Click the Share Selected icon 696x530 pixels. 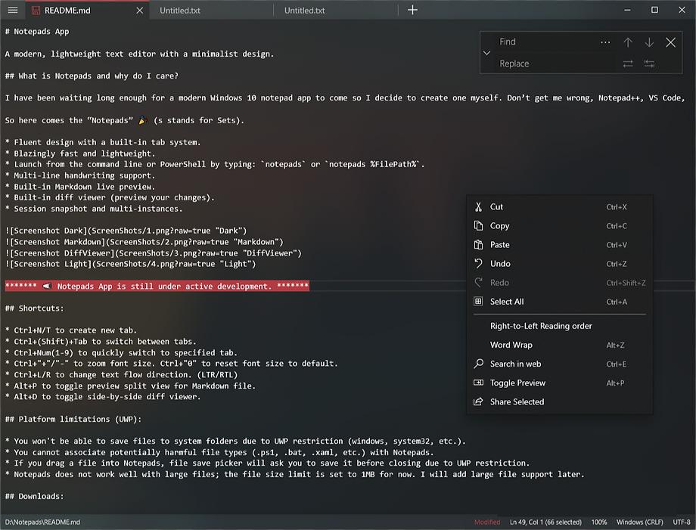[x=478, y=401]
